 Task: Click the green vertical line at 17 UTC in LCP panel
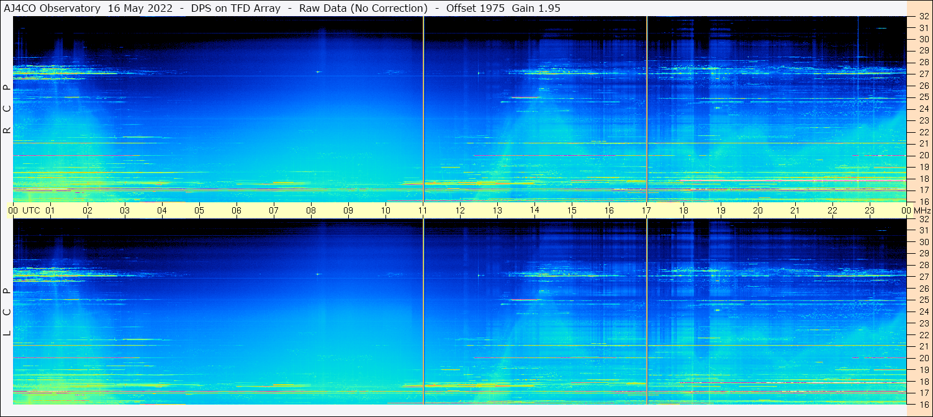pyautogui.click(x=647, y=312)
